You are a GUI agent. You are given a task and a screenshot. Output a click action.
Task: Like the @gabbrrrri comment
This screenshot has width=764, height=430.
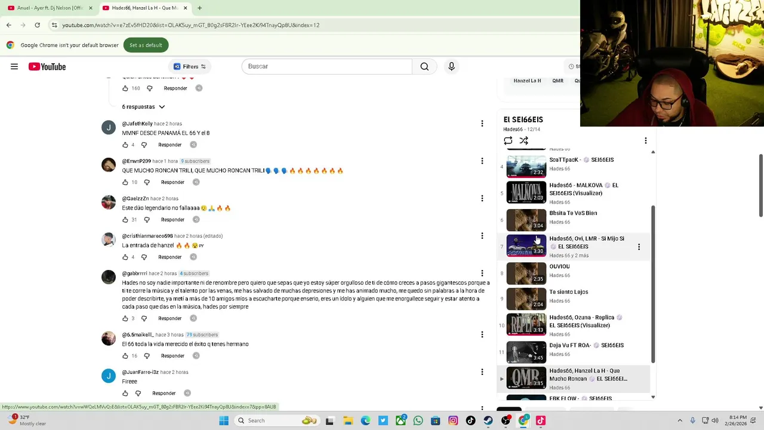[125, 318]
